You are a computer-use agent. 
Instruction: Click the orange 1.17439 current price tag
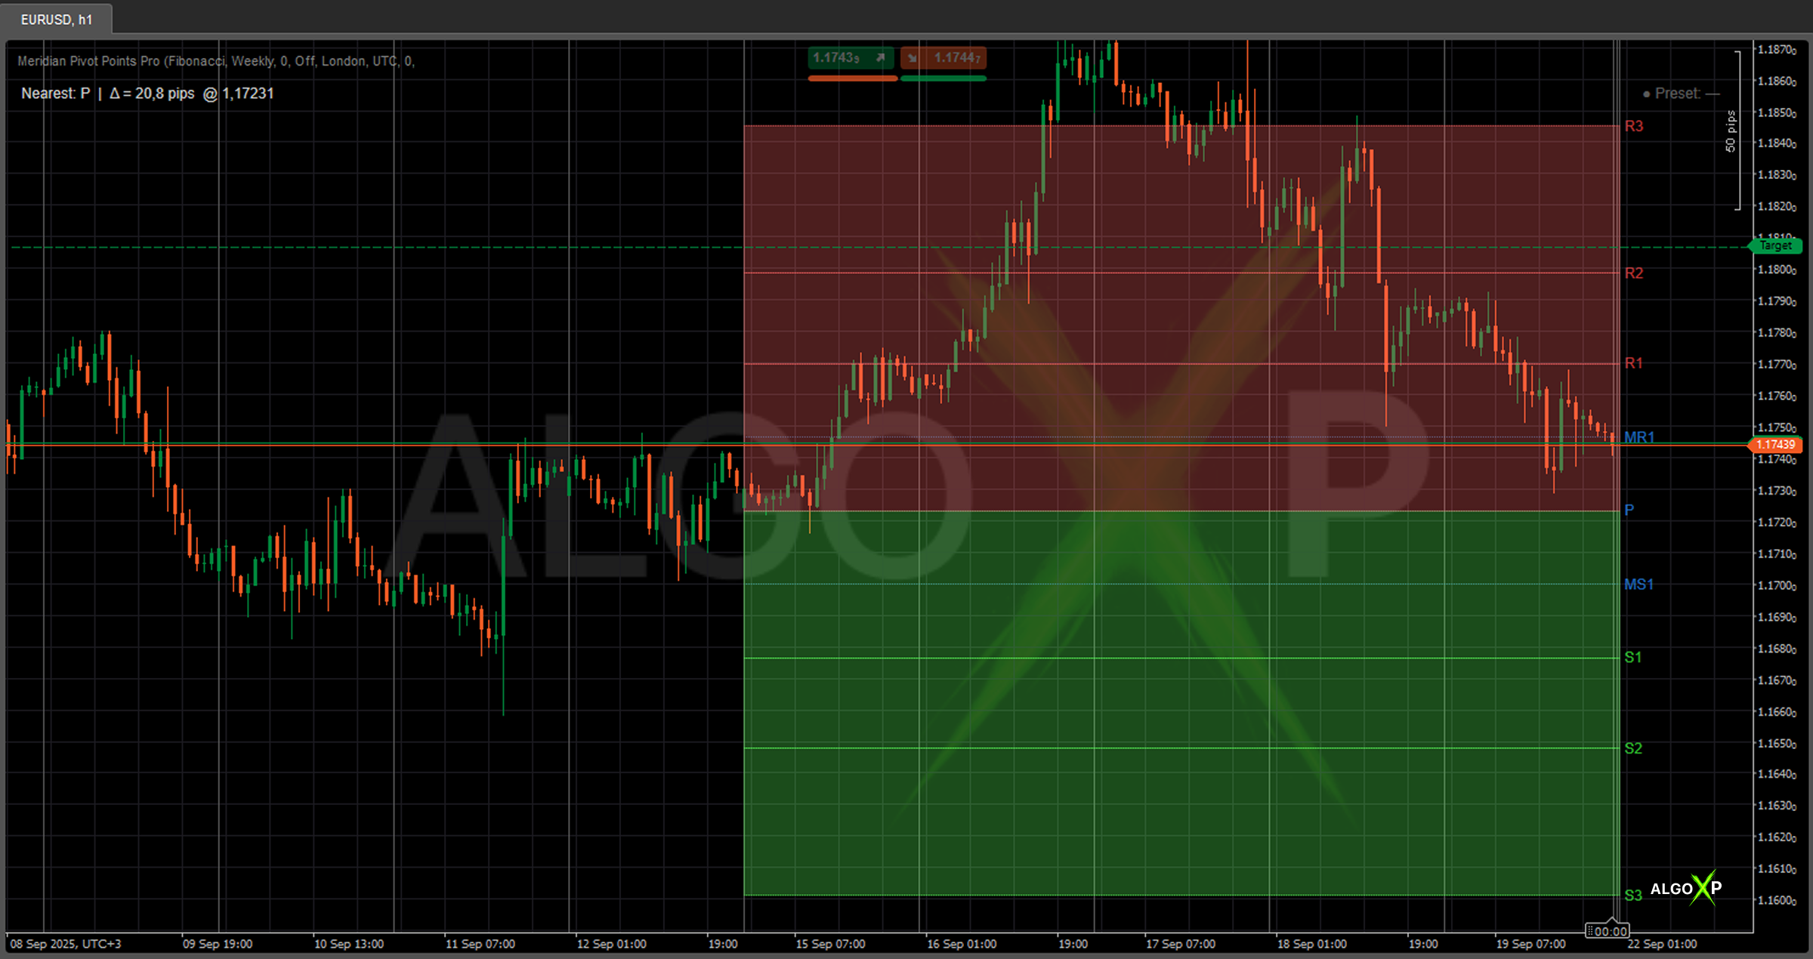(x=1775, y=445)
